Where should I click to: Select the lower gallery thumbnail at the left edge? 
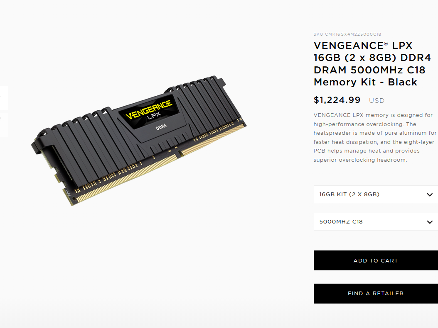pos(4,124)
